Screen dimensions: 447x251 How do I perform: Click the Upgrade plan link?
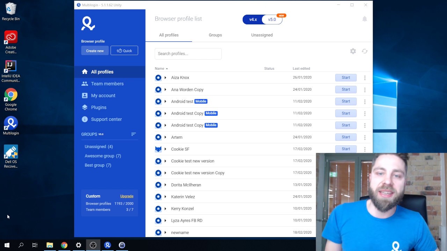point(127,196)
